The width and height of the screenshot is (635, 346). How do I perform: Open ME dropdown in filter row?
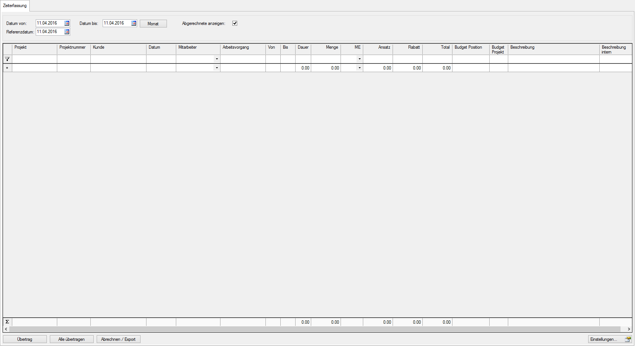[x=360, y=59]
